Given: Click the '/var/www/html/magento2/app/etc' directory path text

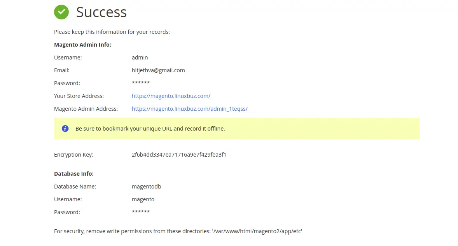Looking at the screenshot, I should [x=257, y=231].
